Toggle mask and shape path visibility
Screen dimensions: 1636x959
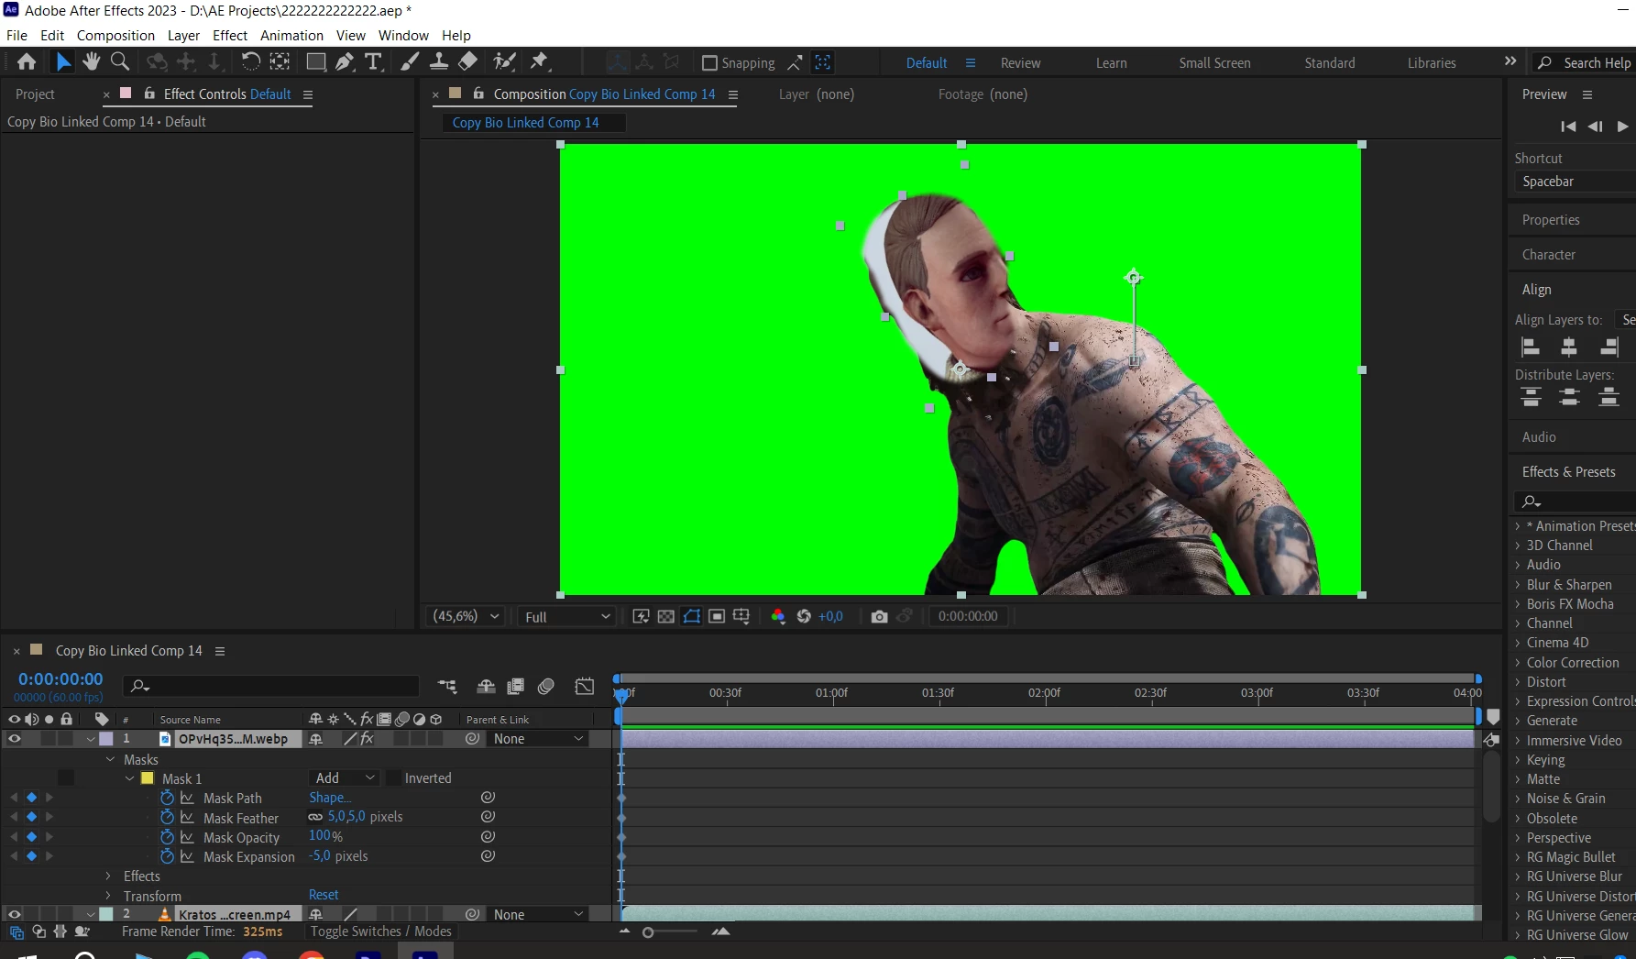click(x=692, y=616)
